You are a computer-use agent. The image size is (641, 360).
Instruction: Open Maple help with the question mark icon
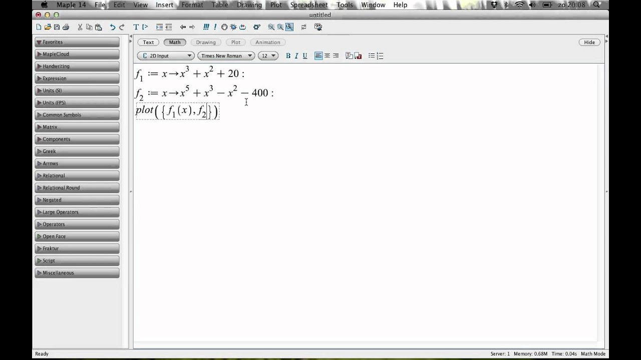point(317,27)
